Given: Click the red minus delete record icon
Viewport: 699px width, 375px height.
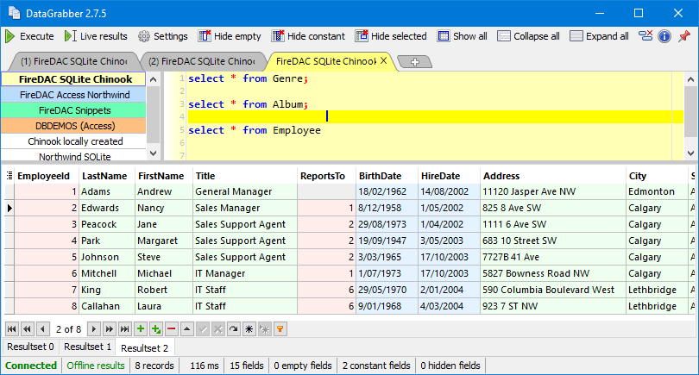Looking at the screenshot, I should (172, 328).
